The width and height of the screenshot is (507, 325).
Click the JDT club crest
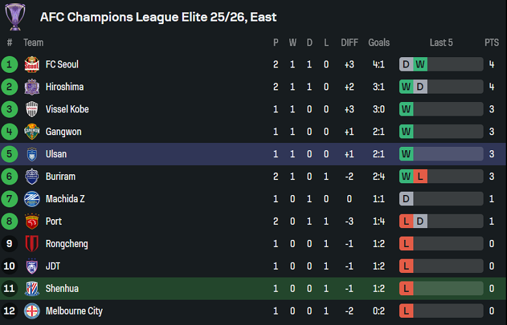tap(32, 266)
